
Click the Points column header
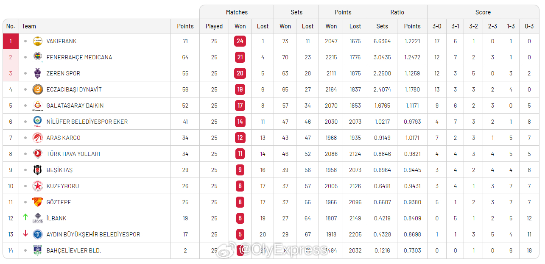[x=185, y=26]
